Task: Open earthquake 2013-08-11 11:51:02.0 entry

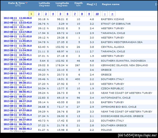Action: click(x=18, y=36)
